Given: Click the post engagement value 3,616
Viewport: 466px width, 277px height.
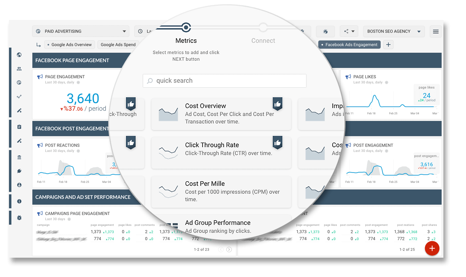Looking at the screenshot, I should (x=427, y=164).
